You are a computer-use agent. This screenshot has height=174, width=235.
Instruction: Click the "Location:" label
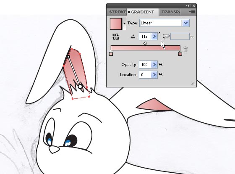coord(129,75)
